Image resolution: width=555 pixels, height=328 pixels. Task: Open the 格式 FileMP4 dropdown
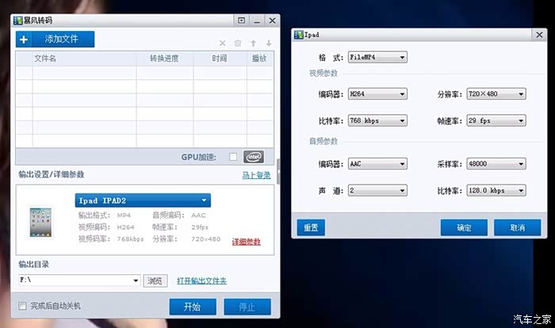[x=377, y=57]
